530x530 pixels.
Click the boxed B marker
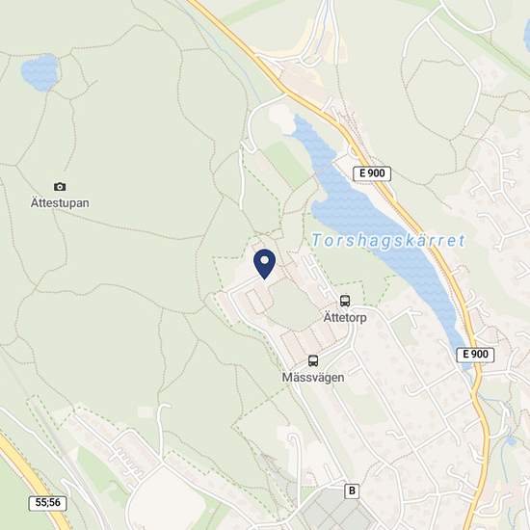point(352,490)
